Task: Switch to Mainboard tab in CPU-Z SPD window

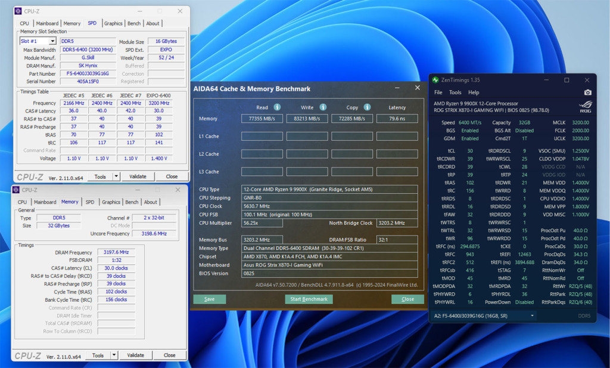Action: (x=47, y=23)
